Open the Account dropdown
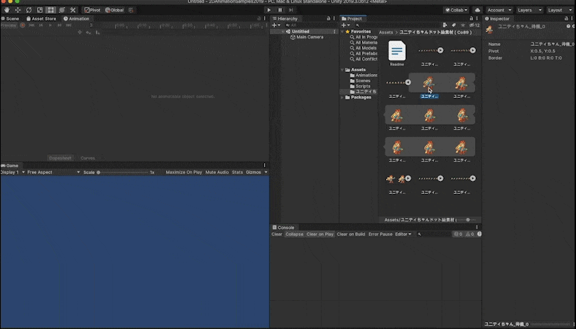This screenshot has height=329, width=576. tap(499, 10)
